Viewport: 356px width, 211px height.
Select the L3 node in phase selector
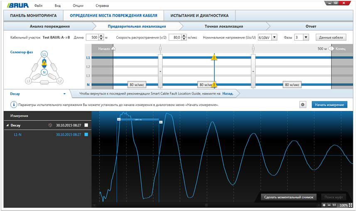tap(28, 81)
